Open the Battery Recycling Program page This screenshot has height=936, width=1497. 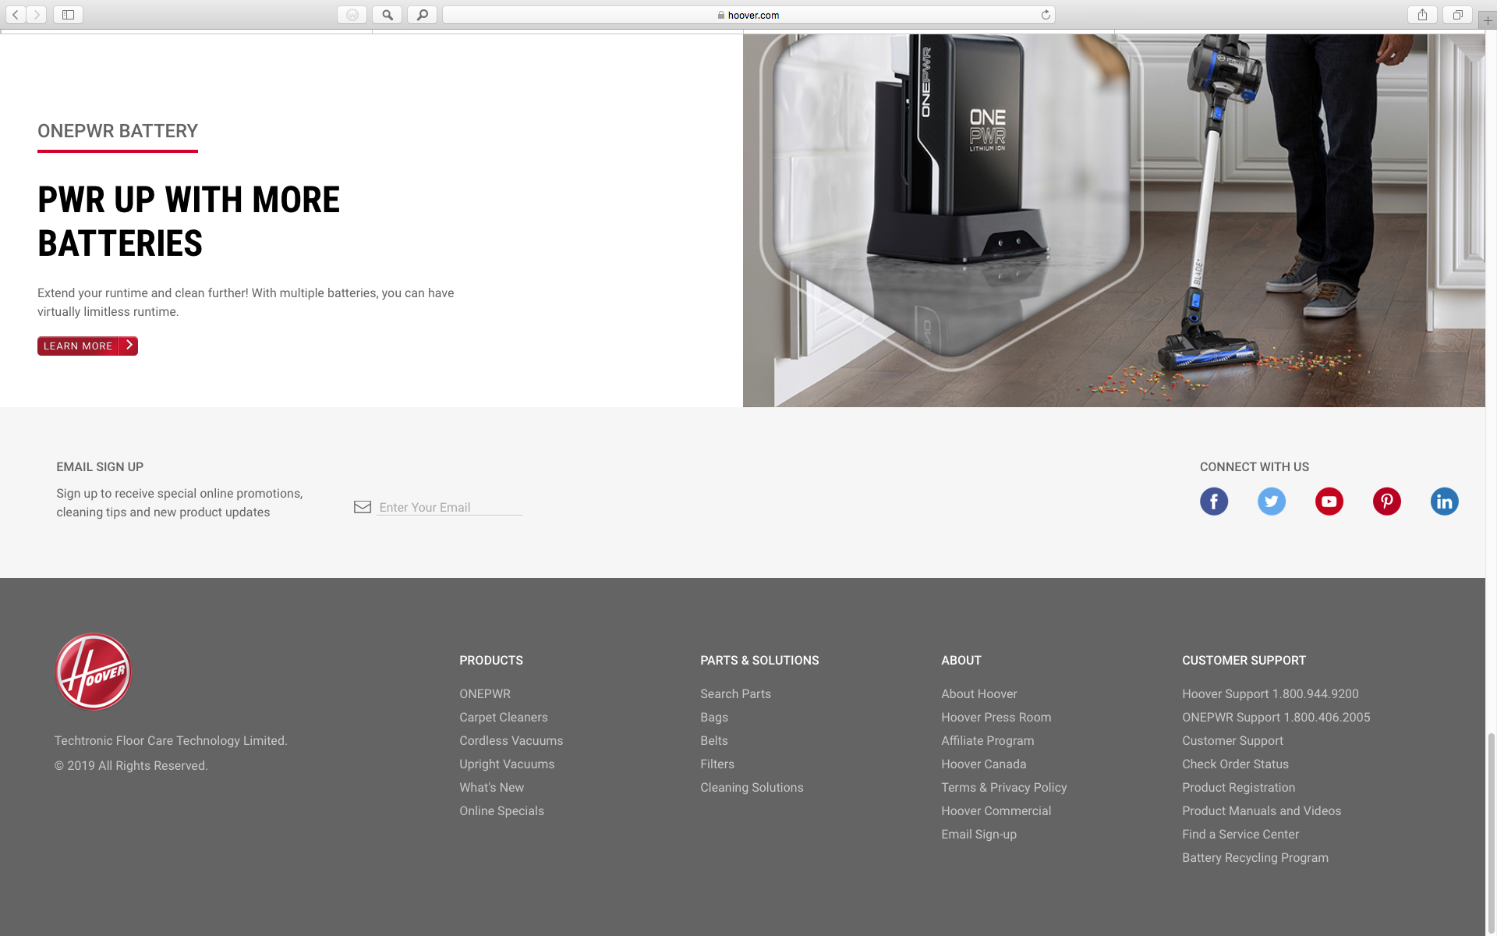click(1255, 857)
